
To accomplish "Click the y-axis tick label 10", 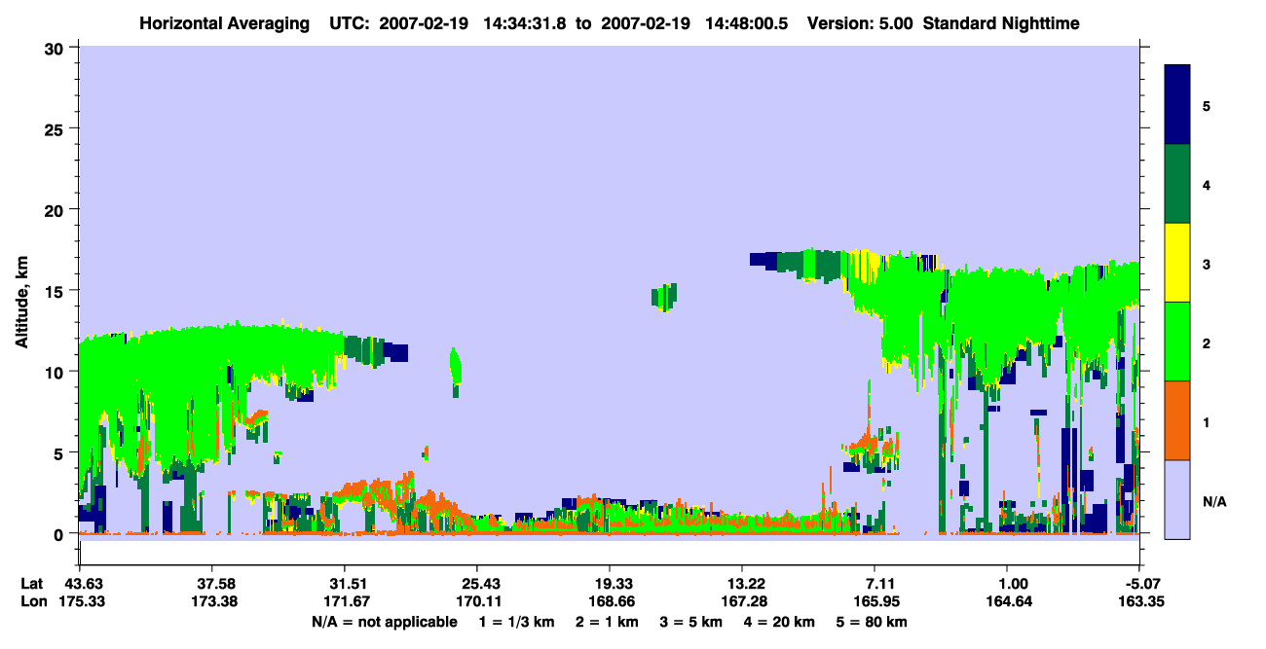I will [x=56, y=372].
